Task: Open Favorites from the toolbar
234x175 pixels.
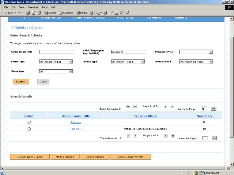Action: (x=66, y=13)
